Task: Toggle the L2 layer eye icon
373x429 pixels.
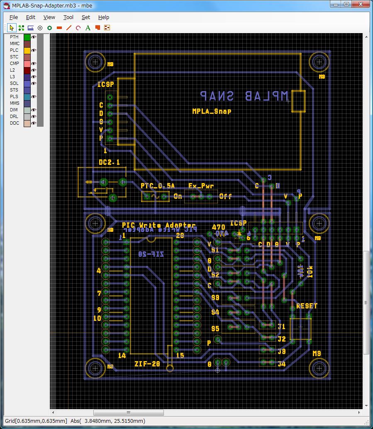Action: coord(34,70)
